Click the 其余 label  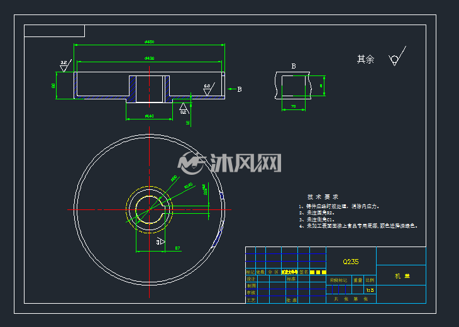(365, 60)
